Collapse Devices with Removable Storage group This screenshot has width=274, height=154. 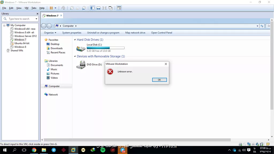[75, 56]
